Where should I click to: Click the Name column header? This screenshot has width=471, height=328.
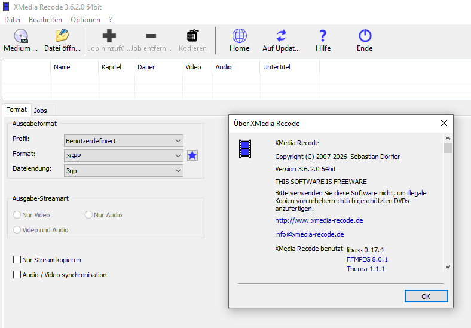(75, 67)
